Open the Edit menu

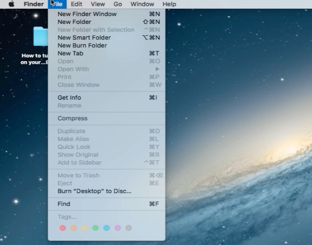coord(77,4)
